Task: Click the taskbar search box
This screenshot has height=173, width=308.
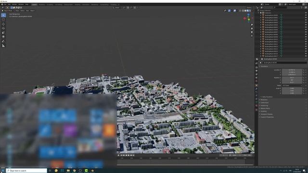Action: [x=26, y=171]
